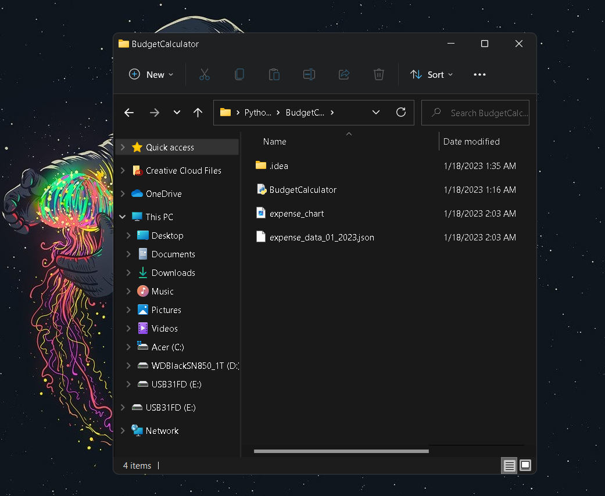Open the Sort dropdown menu
The image size is (605, 496).
[431, 74]
